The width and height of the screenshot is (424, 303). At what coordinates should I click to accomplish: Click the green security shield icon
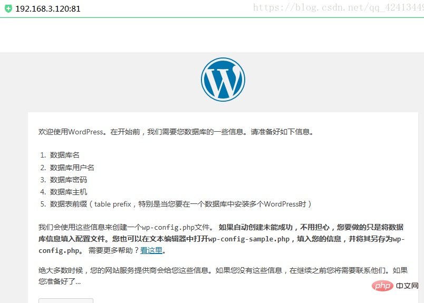click(x=8, y=8)
